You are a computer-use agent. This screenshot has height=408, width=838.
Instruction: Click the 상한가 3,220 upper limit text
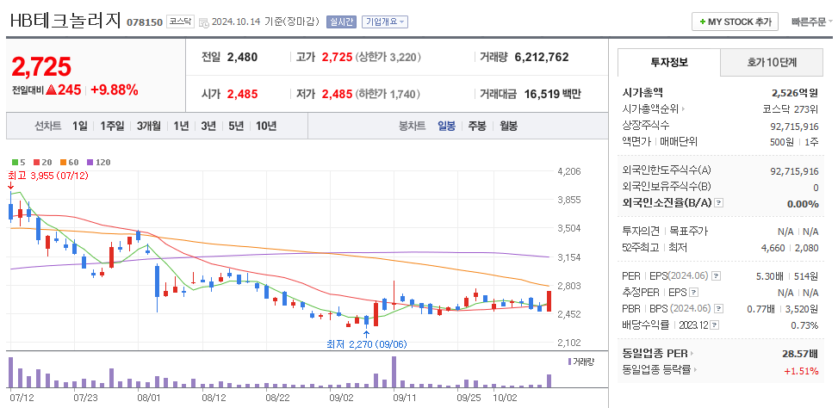[x=388, y=57]
